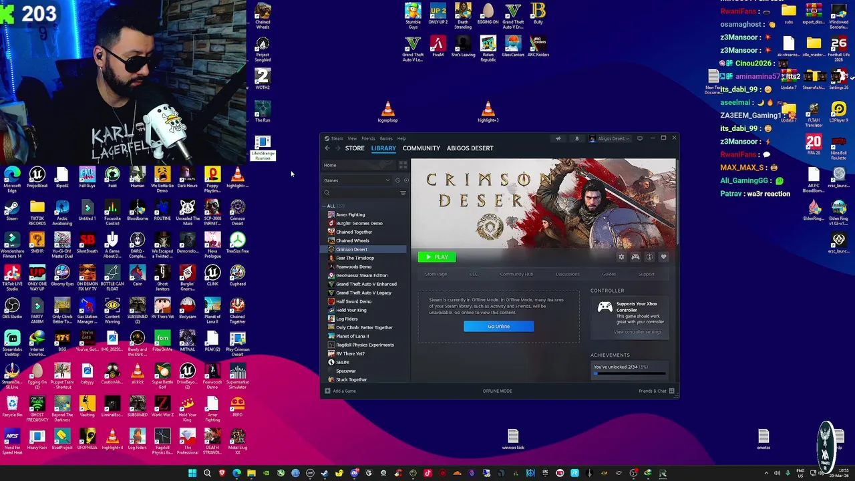Open the Help menu in Steam

(401, 138)
